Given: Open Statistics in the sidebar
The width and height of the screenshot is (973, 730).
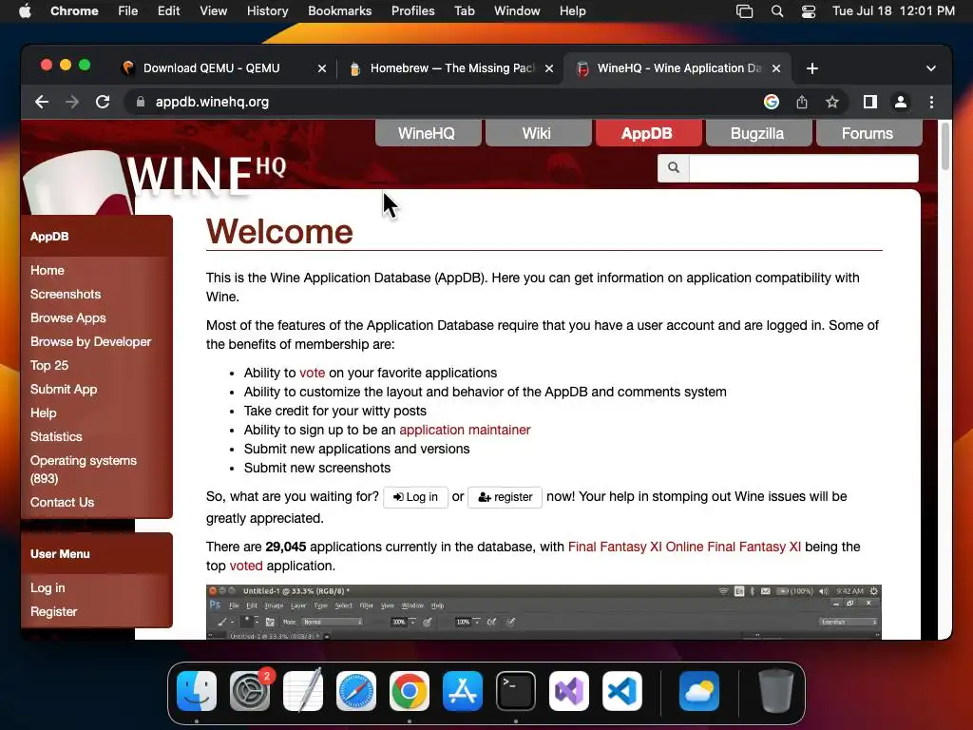Looking at the screenshot, I should click(x=56, y=436).
